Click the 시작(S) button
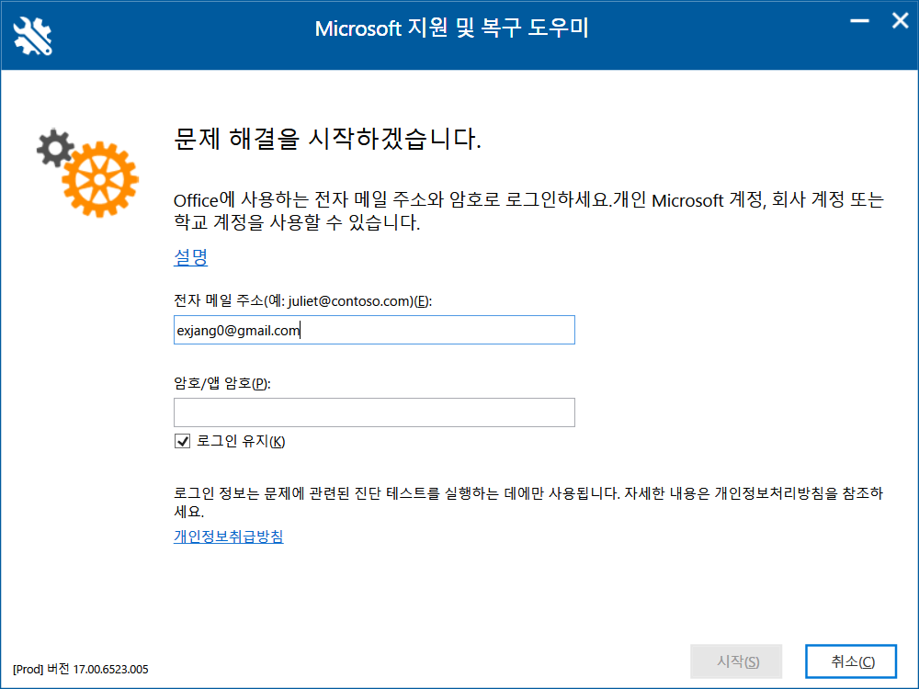Image resolution: width=919 pixels, height=689 pixels. point(736,661)
